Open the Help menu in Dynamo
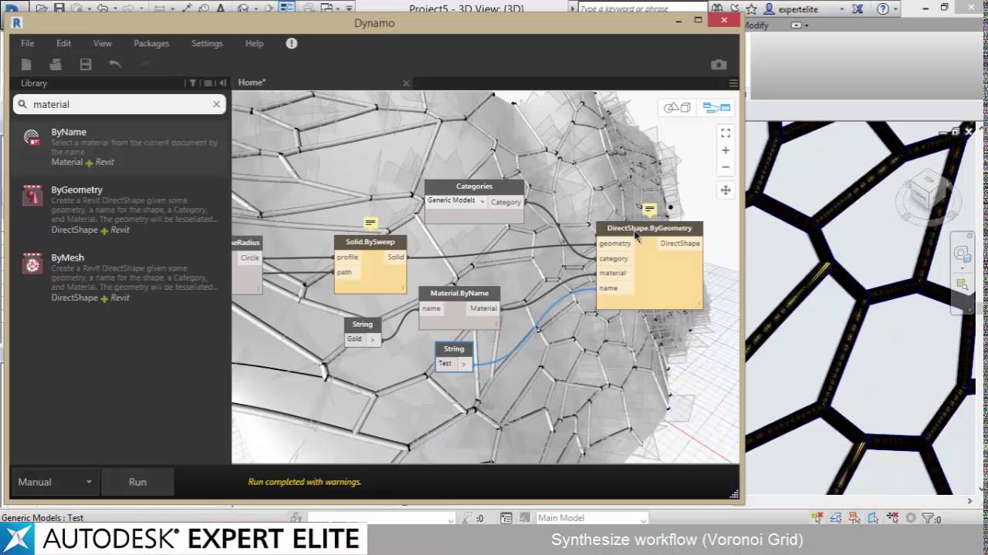The height and width of the screenshot is (555, 988). click(x=254, y=43)
